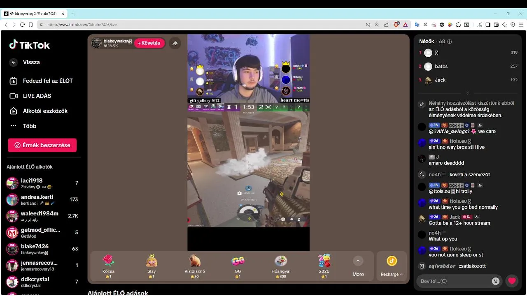This screenshot has width=527, height=296.
Task: Select top viewer Jack
Action: click(468, 80)
